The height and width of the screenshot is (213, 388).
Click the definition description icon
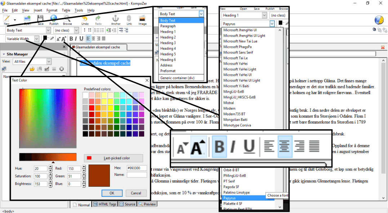(126, 31)
